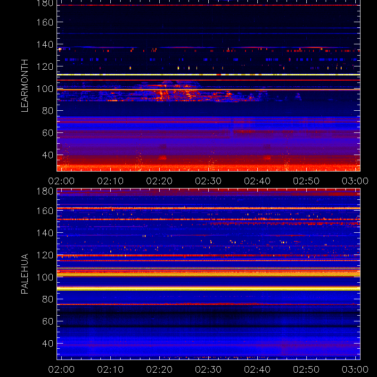Choose the 80 frequency tick on Palehua axis
Image resolution: width=377 pixels, height=377 pixels.
[48, 299]
